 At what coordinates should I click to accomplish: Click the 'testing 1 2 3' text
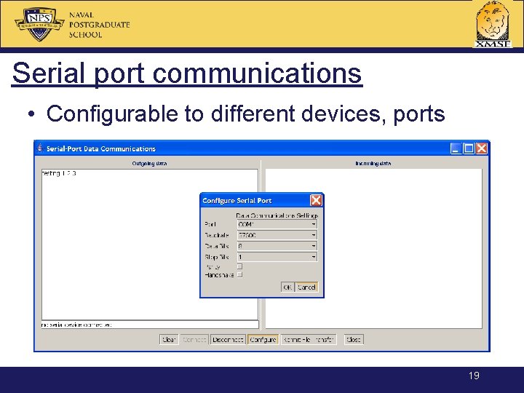(x=59, y=173)
